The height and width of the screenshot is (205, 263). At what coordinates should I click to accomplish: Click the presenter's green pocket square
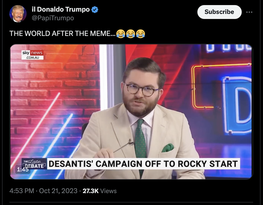coord(168,148)
